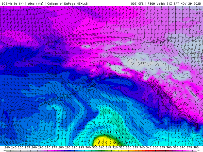Screen dimensions: 203x152
Task: Click the 270 legend number
Action: (x=47, y=147)
